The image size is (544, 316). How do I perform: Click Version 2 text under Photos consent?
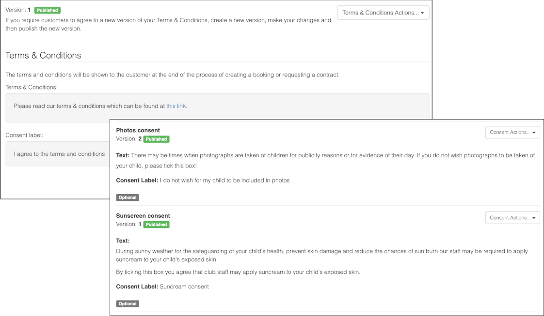click(129, 139)
